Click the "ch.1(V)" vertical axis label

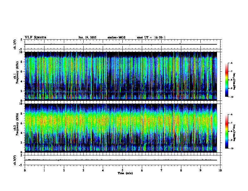pos(15,44)
